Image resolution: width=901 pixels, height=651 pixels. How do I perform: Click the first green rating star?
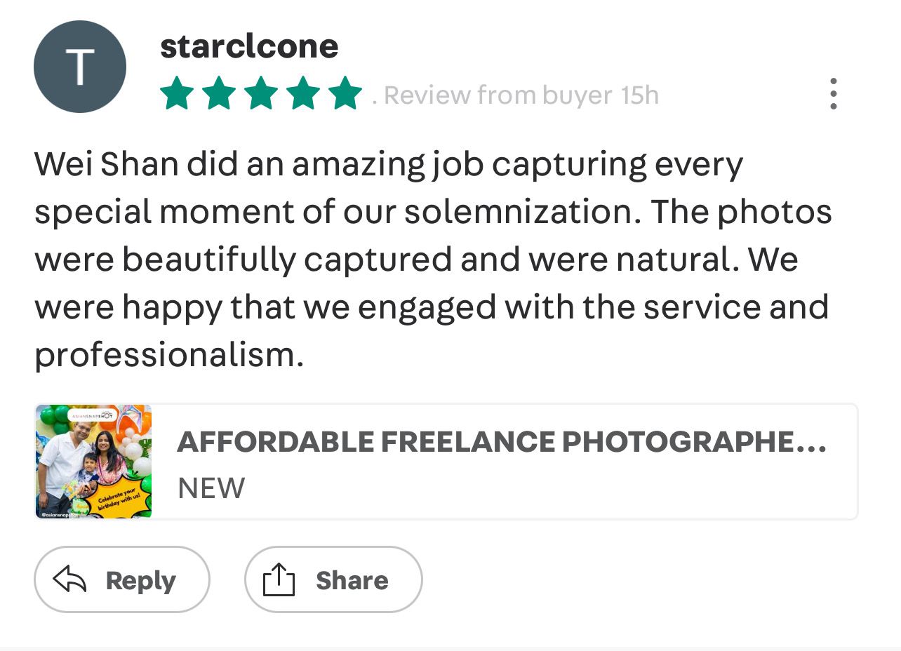[x=176, y=94]
